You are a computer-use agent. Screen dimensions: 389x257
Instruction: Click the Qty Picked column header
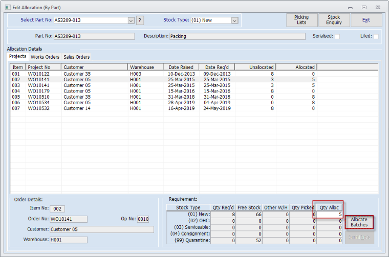pyautogui.click(x=302, y=207)
